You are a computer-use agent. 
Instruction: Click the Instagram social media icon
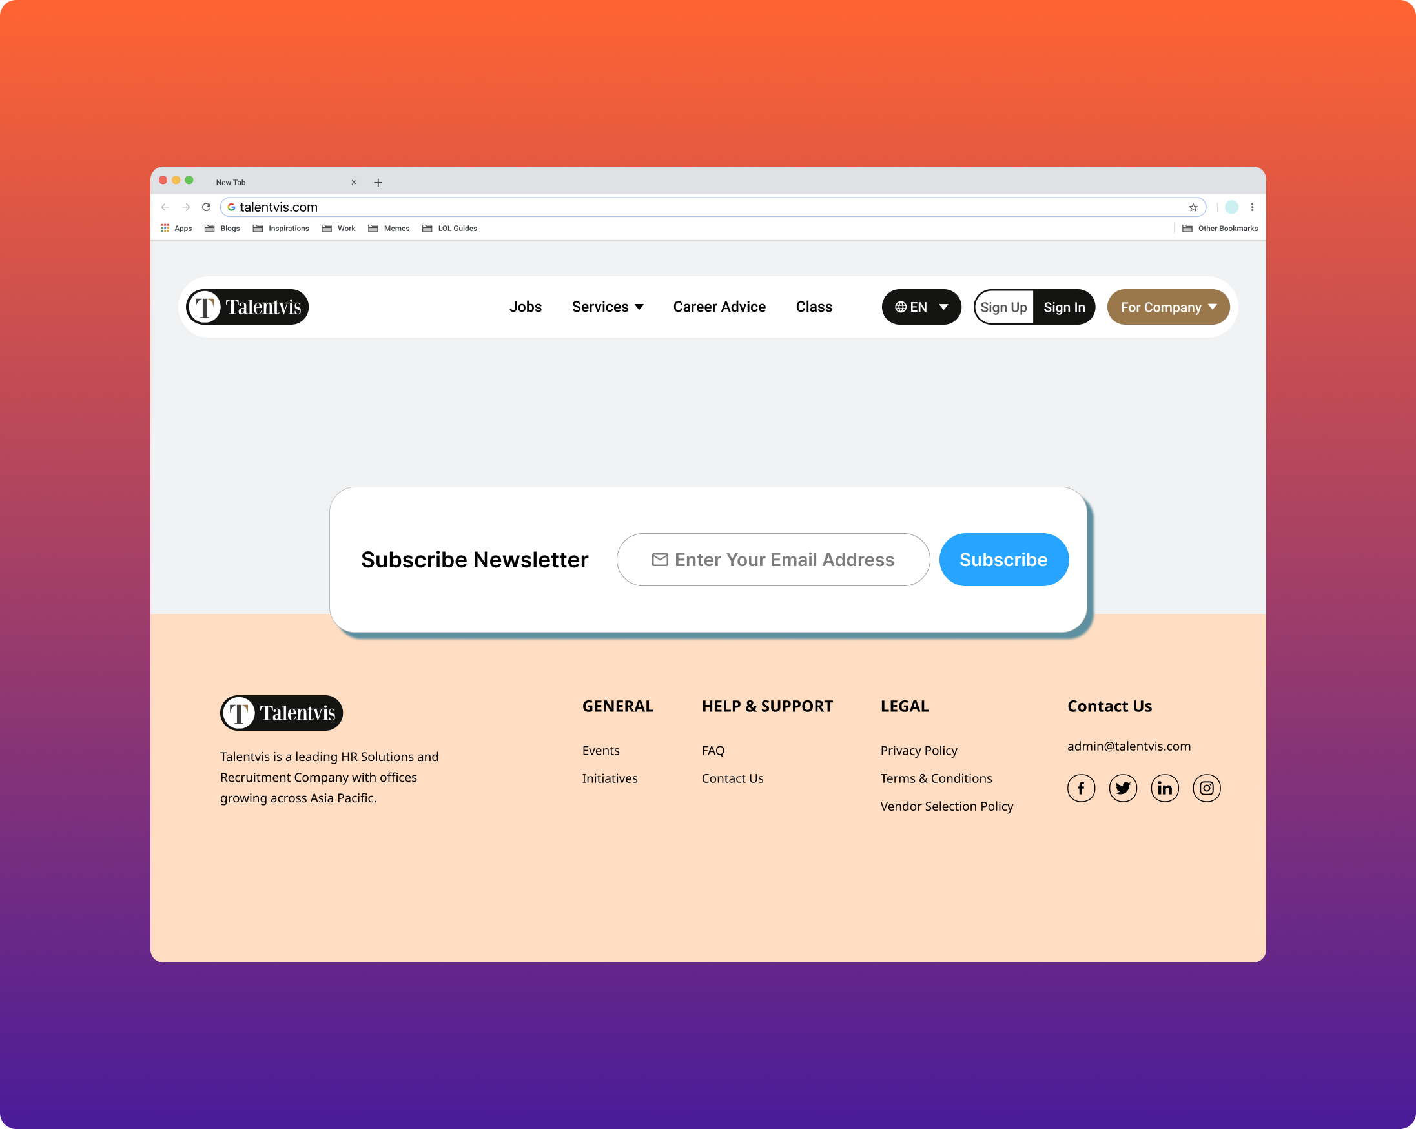tap(1205, 788)
